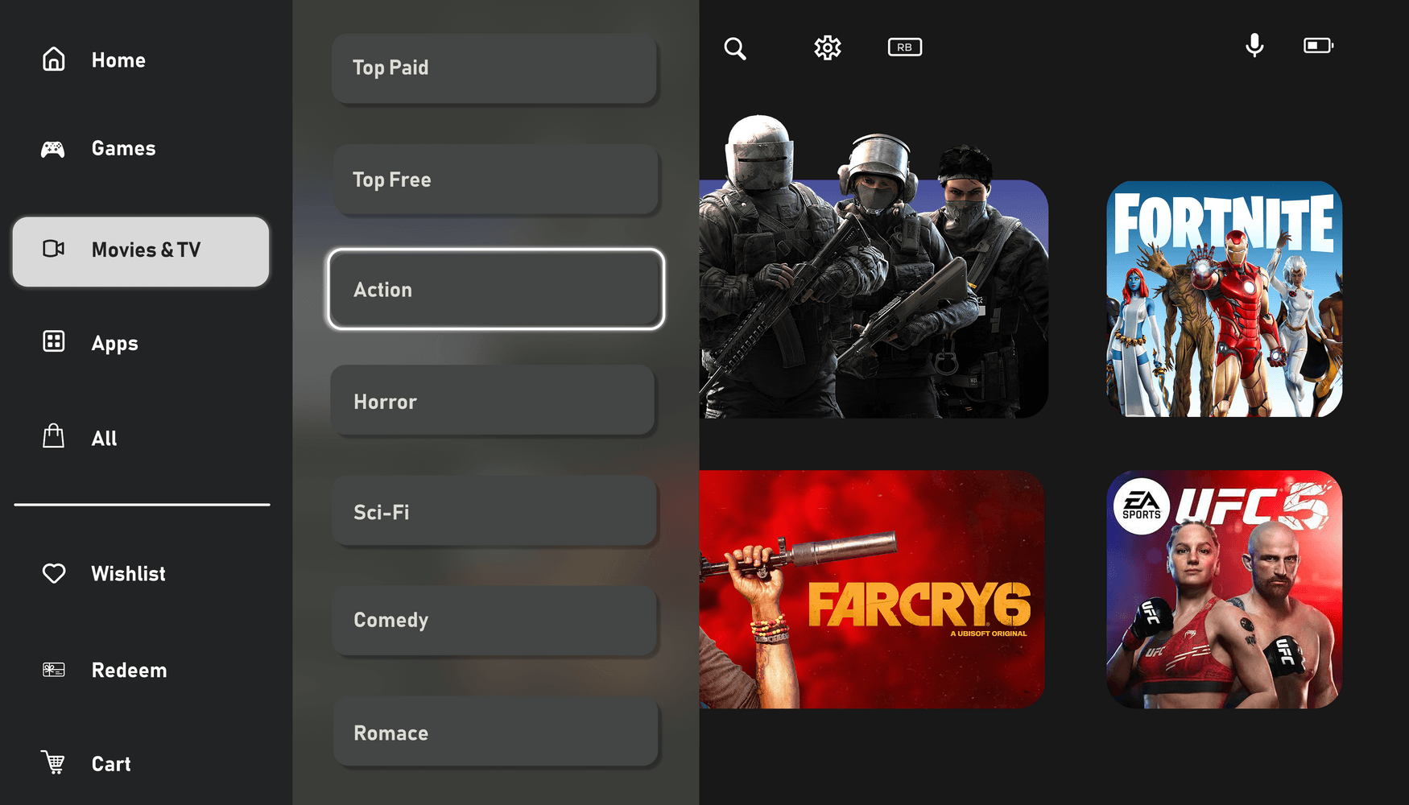Screen dimensions: 1409x805
Task: Choose the Action genre
Action: tap(496, 290)
